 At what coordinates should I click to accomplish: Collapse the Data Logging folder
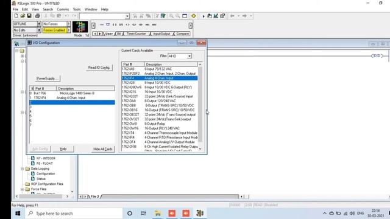click(x=22, y=169)
